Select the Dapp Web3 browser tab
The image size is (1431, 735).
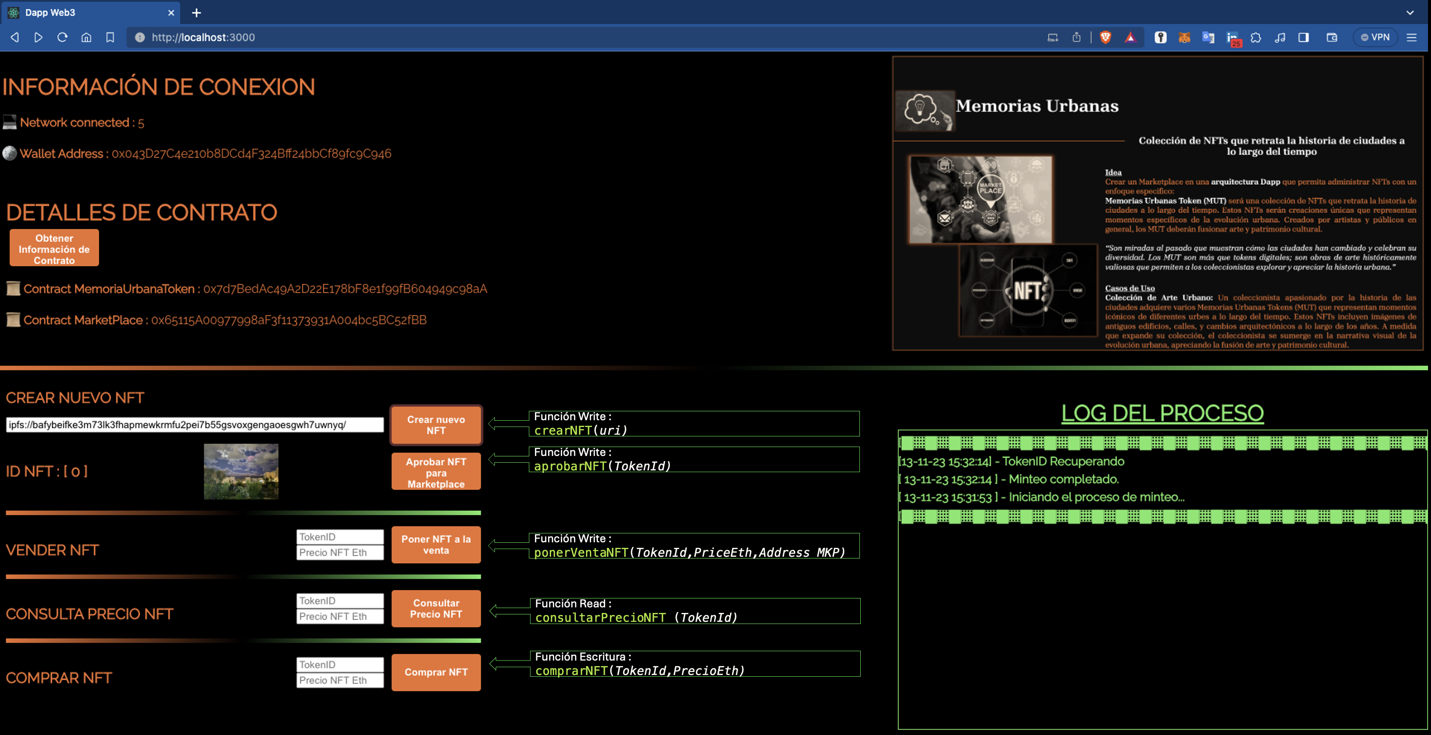78,12
